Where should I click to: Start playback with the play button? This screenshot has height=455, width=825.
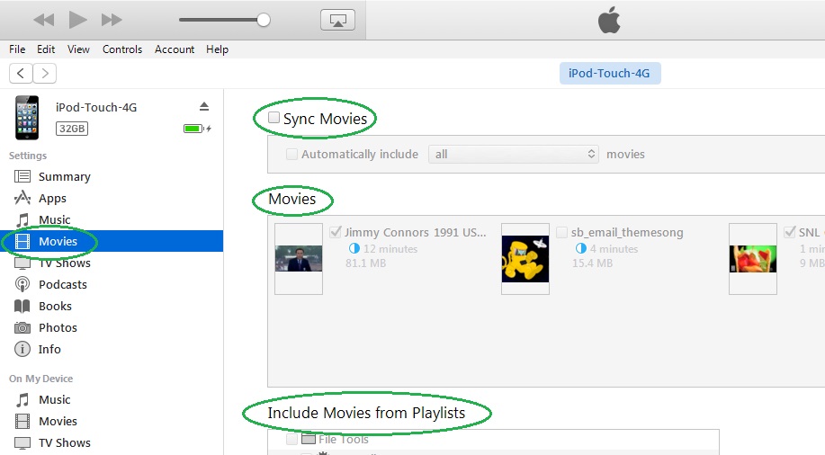coord(78,20)
